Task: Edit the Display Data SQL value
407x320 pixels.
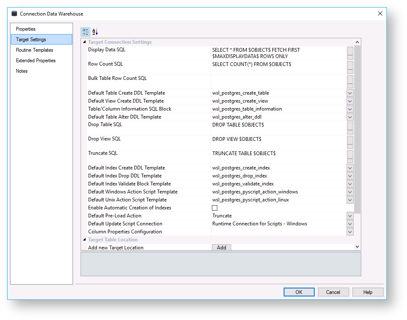Action: (279, 53)
